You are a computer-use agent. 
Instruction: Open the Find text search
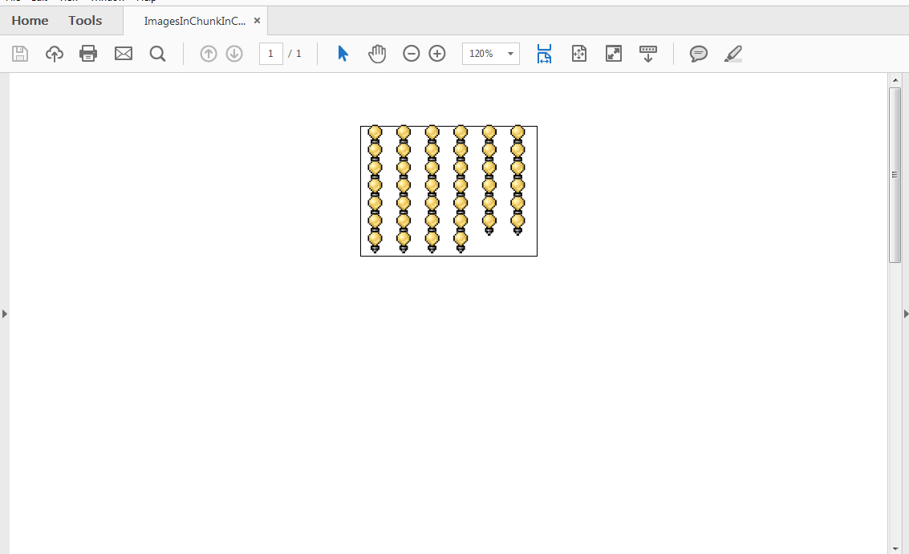point(158,54)
